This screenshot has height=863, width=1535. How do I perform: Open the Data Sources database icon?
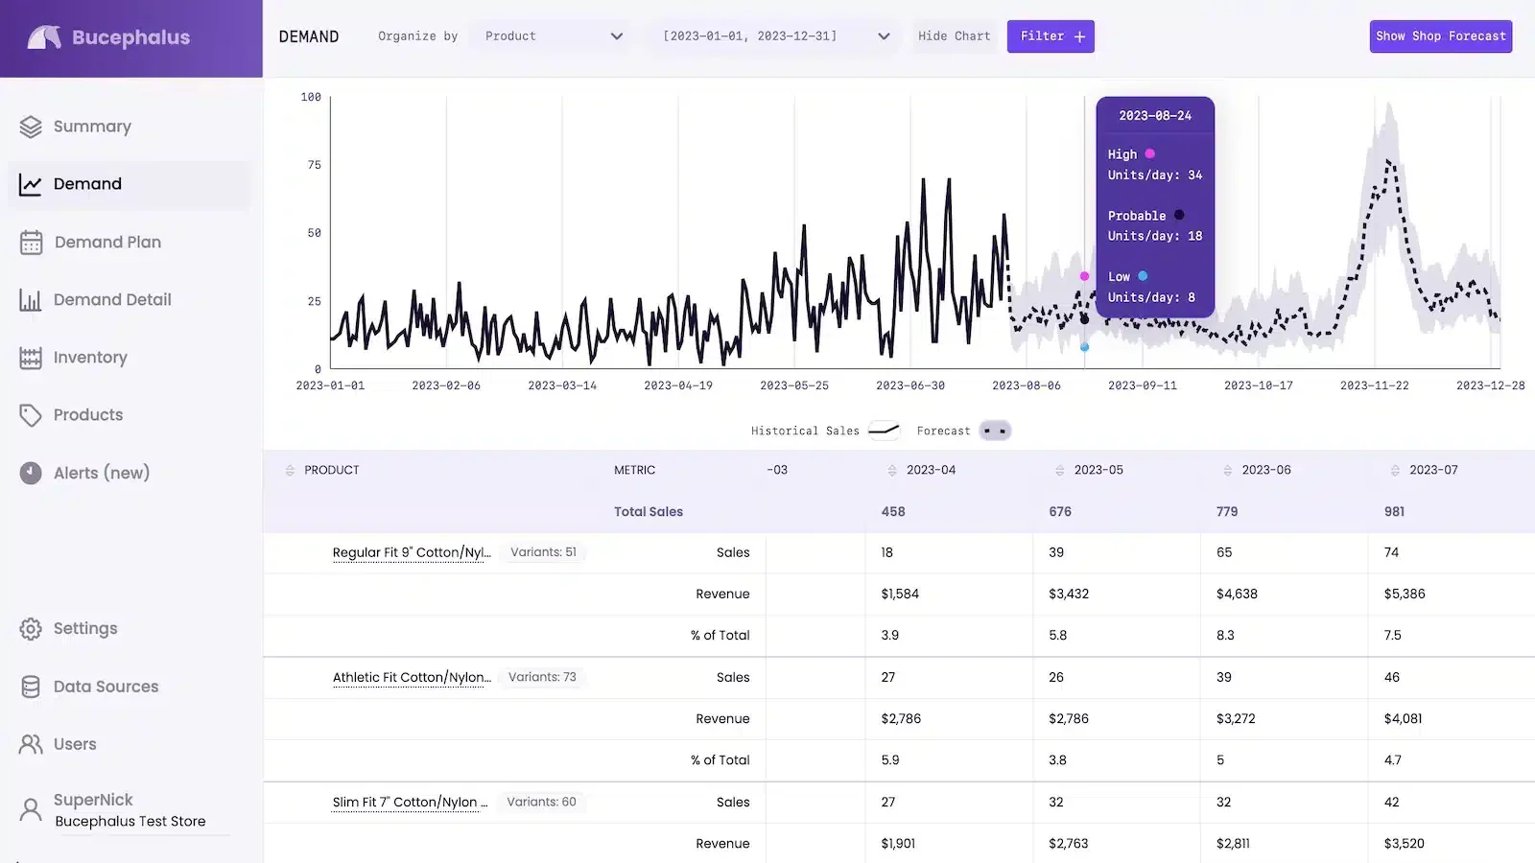click(x=31, y=687)
